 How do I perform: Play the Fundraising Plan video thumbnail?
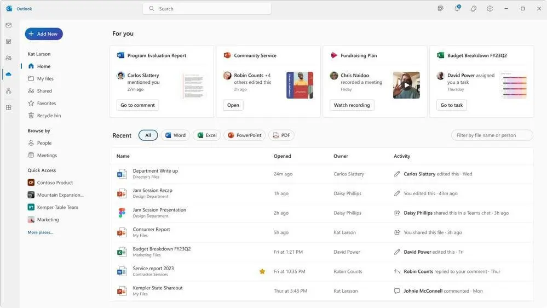click(x=406, y=85)
